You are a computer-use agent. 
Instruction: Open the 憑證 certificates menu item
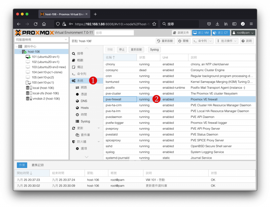(x=84, y=94)
